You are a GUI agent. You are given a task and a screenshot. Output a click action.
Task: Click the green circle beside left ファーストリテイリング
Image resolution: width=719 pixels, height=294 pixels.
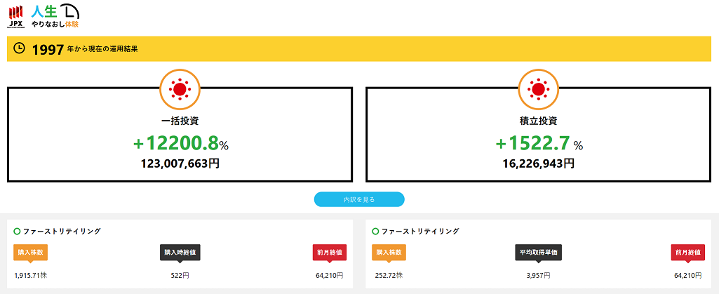pos(17,231)
